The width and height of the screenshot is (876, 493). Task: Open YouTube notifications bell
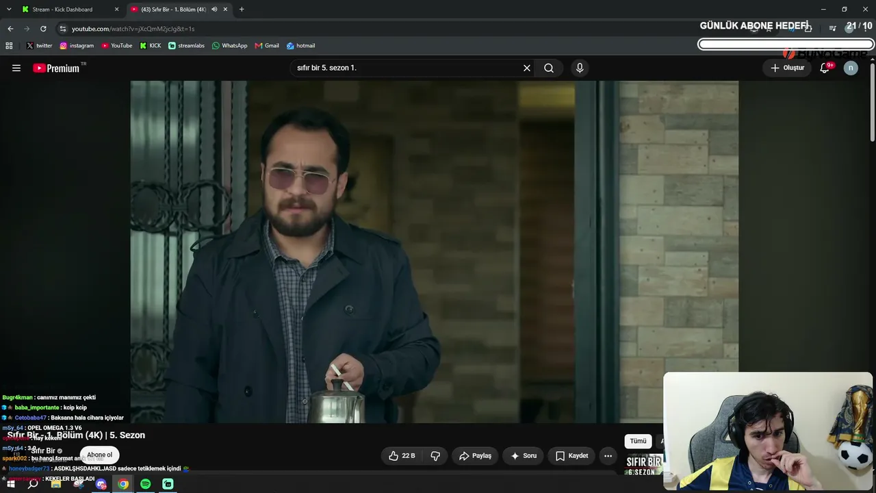click(x=825, y=68)
